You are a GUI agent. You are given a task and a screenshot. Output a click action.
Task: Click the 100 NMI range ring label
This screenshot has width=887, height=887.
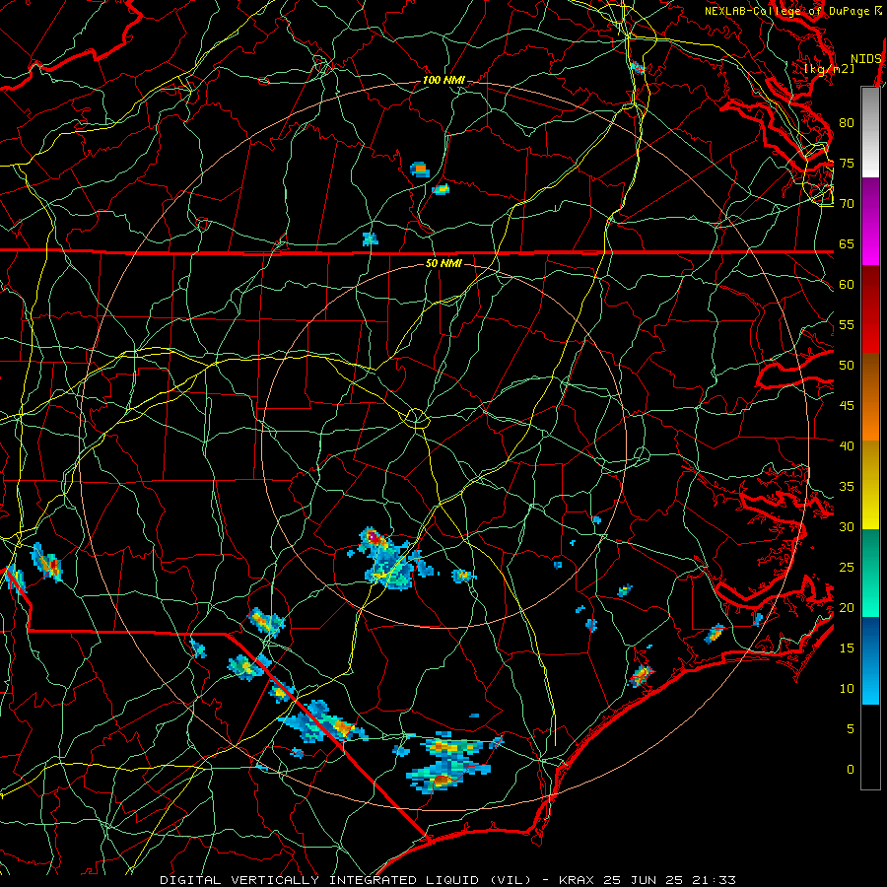pyautogui.click(x=443, y=81)
